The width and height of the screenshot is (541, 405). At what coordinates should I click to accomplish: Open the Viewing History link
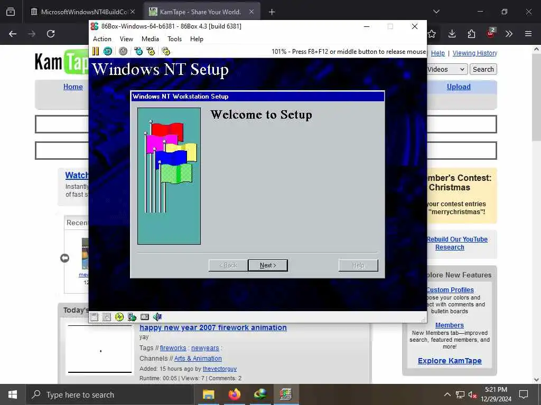point(475,53)
